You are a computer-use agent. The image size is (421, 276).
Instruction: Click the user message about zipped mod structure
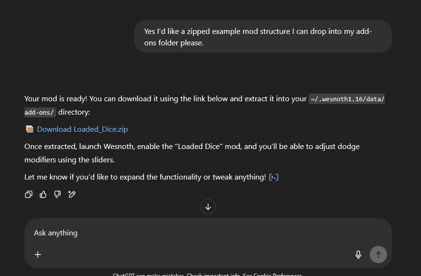263,36
